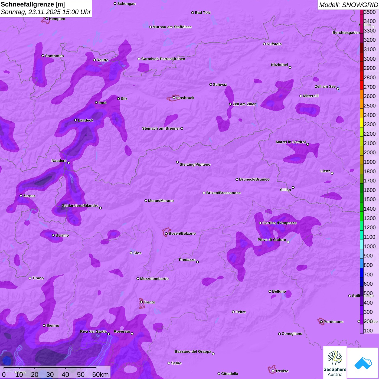379x379 pixels.
Task: Click the 100 m violet legend swatch
Action: pyautogui.click(x=362, y=329)
